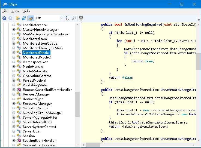Click IsMonitoringRequired method name in code
Viewport: 201px width, 148px height.
click(x=143, y=24)
